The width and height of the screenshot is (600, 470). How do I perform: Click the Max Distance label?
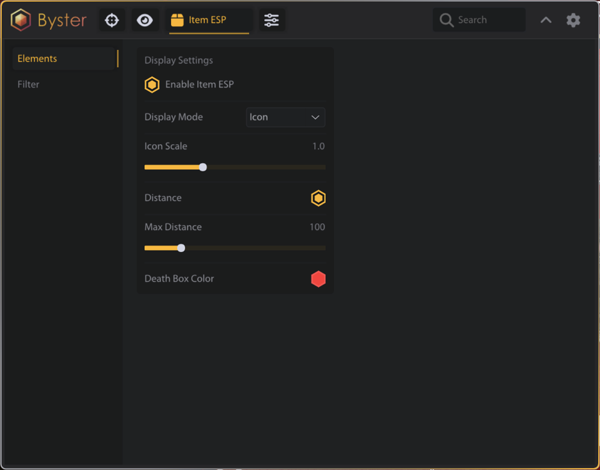(173, 227)
